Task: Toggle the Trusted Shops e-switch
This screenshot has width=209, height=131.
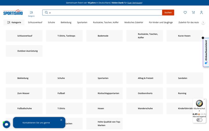Action: point(199,120)
